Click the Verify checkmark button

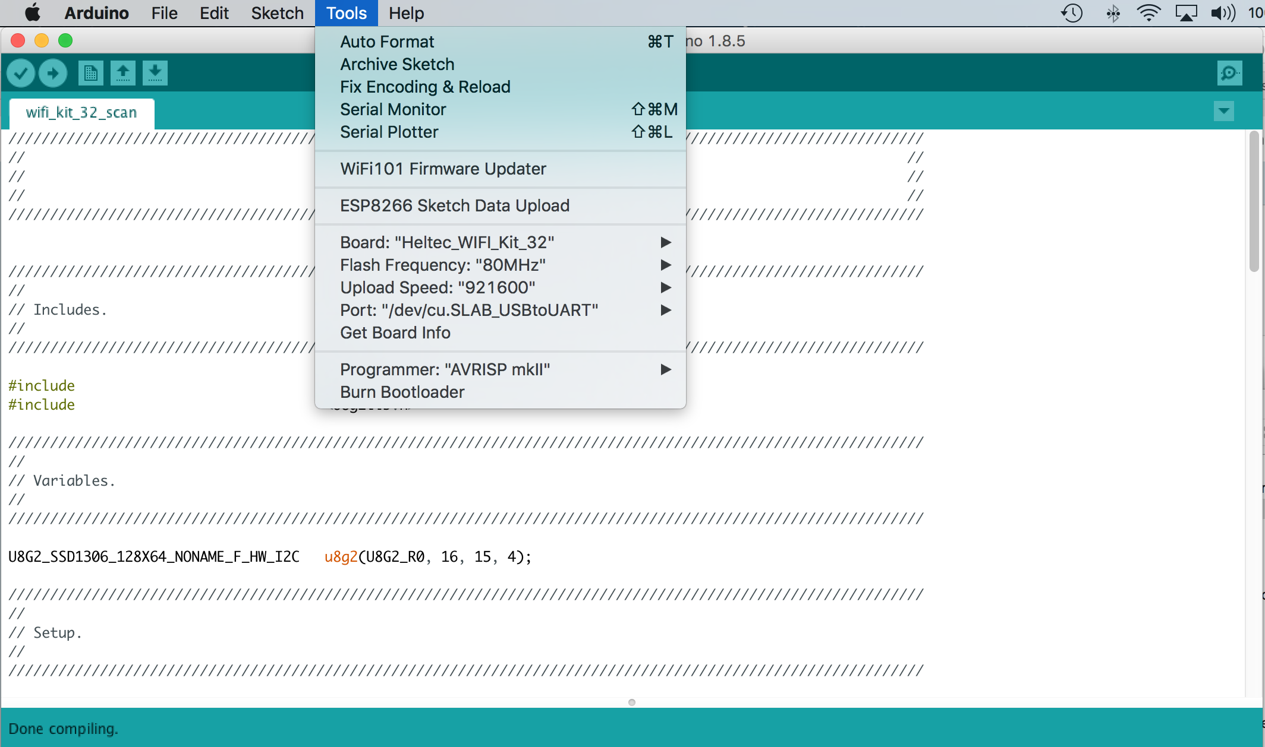coord(21,73)
